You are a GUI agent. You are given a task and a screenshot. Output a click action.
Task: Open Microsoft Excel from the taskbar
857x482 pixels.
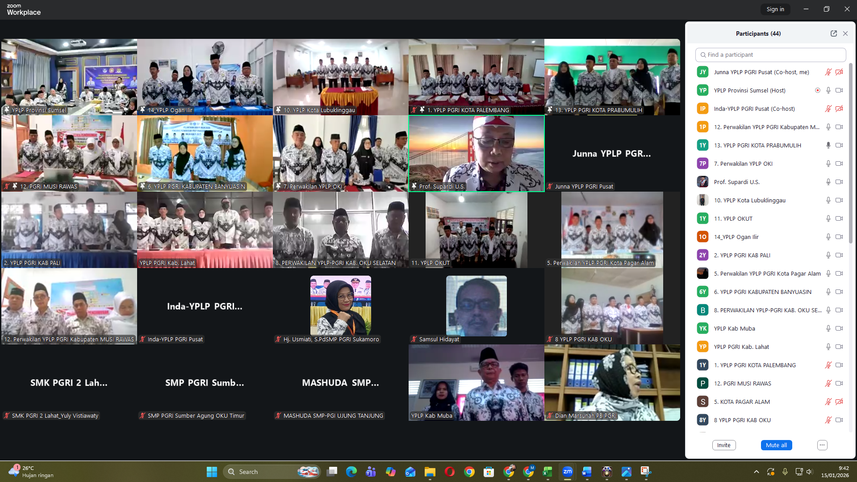[x=548, y=472]
